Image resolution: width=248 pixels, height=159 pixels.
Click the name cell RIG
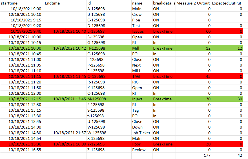tap(142, 82)
